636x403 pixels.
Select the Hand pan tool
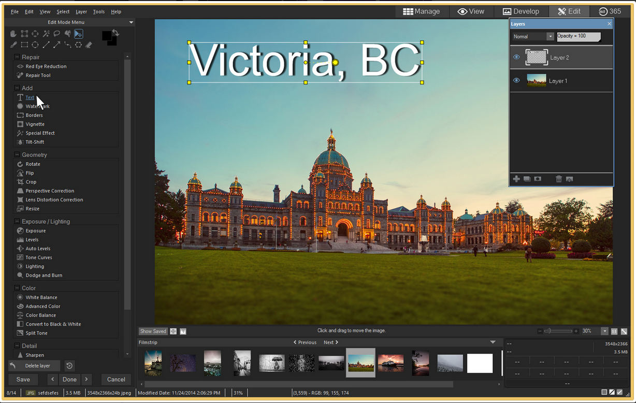(x=13, y=34)
